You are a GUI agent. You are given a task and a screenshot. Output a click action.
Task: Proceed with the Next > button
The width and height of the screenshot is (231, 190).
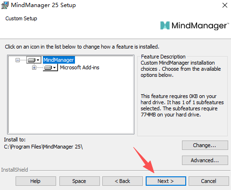(166, 181)
